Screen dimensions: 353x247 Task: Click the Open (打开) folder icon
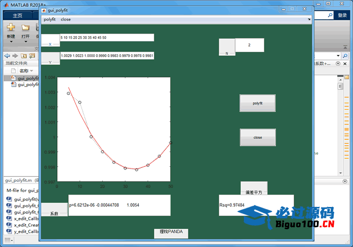[25, 28]
